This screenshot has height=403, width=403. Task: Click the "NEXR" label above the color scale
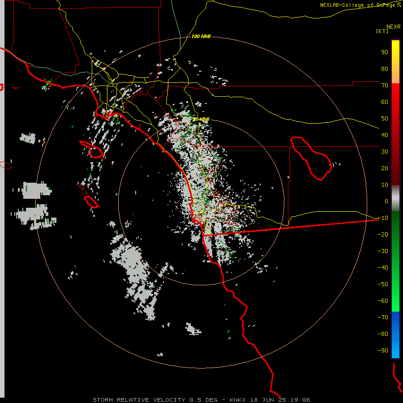(394, 27)
